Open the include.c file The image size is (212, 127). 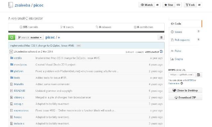point(19,124)
